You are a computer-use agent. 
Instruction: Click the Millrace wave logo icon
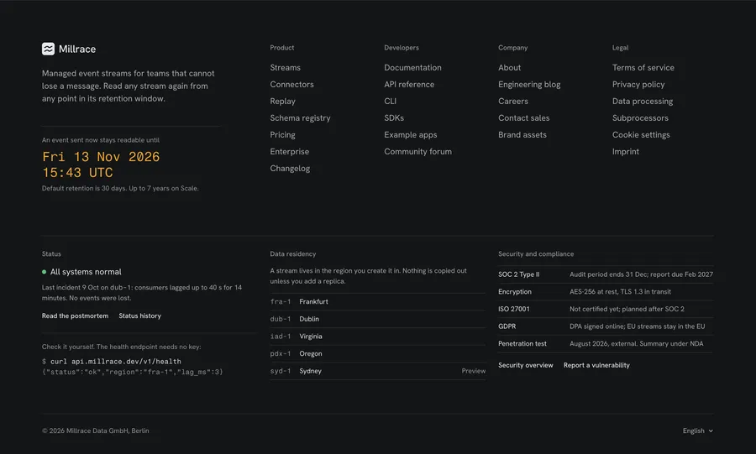48,49
